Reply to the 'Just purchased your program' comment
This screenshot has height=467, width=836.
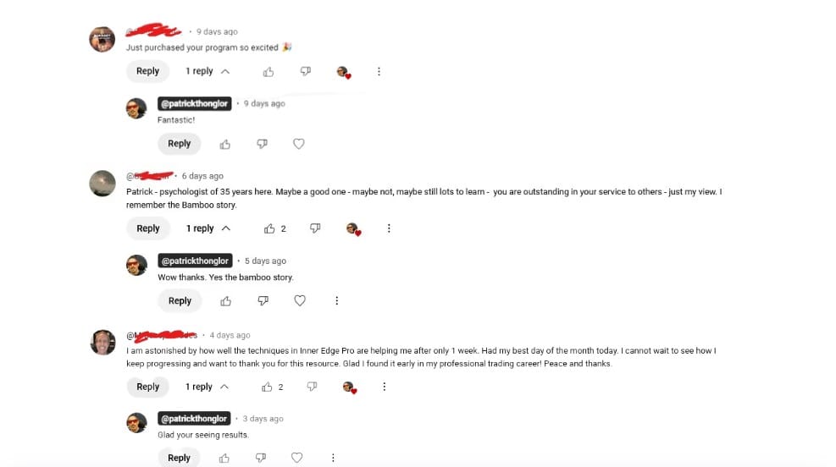click(147, 71)
